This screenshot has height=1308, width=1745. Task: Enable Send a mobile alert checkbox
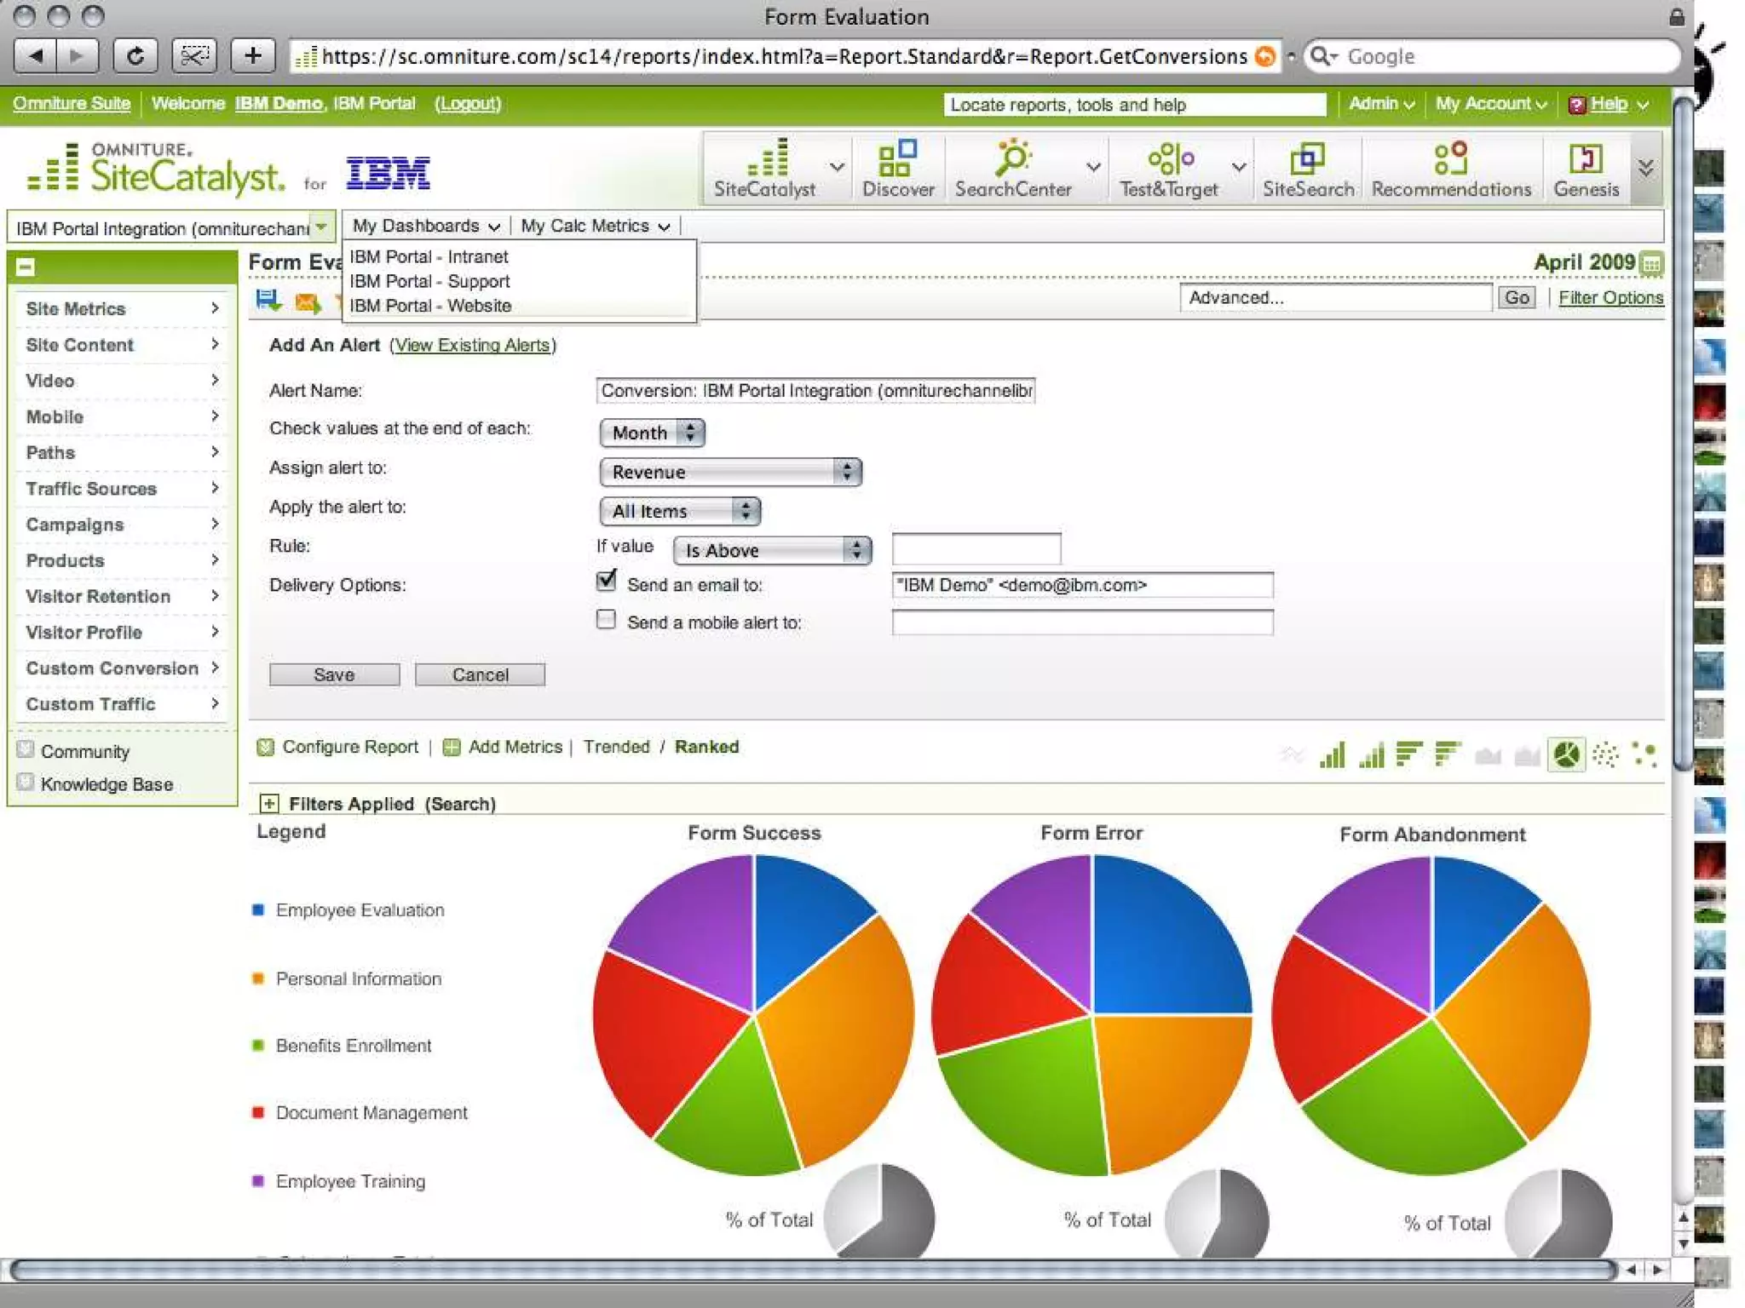tap(606, 619)
